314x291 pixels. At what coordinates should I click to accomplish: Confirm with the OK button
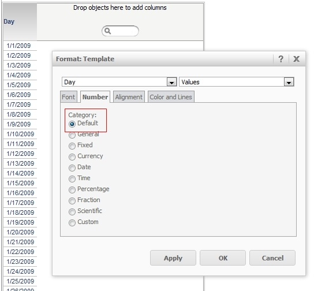pyautogui.click(x=223, y=258)
